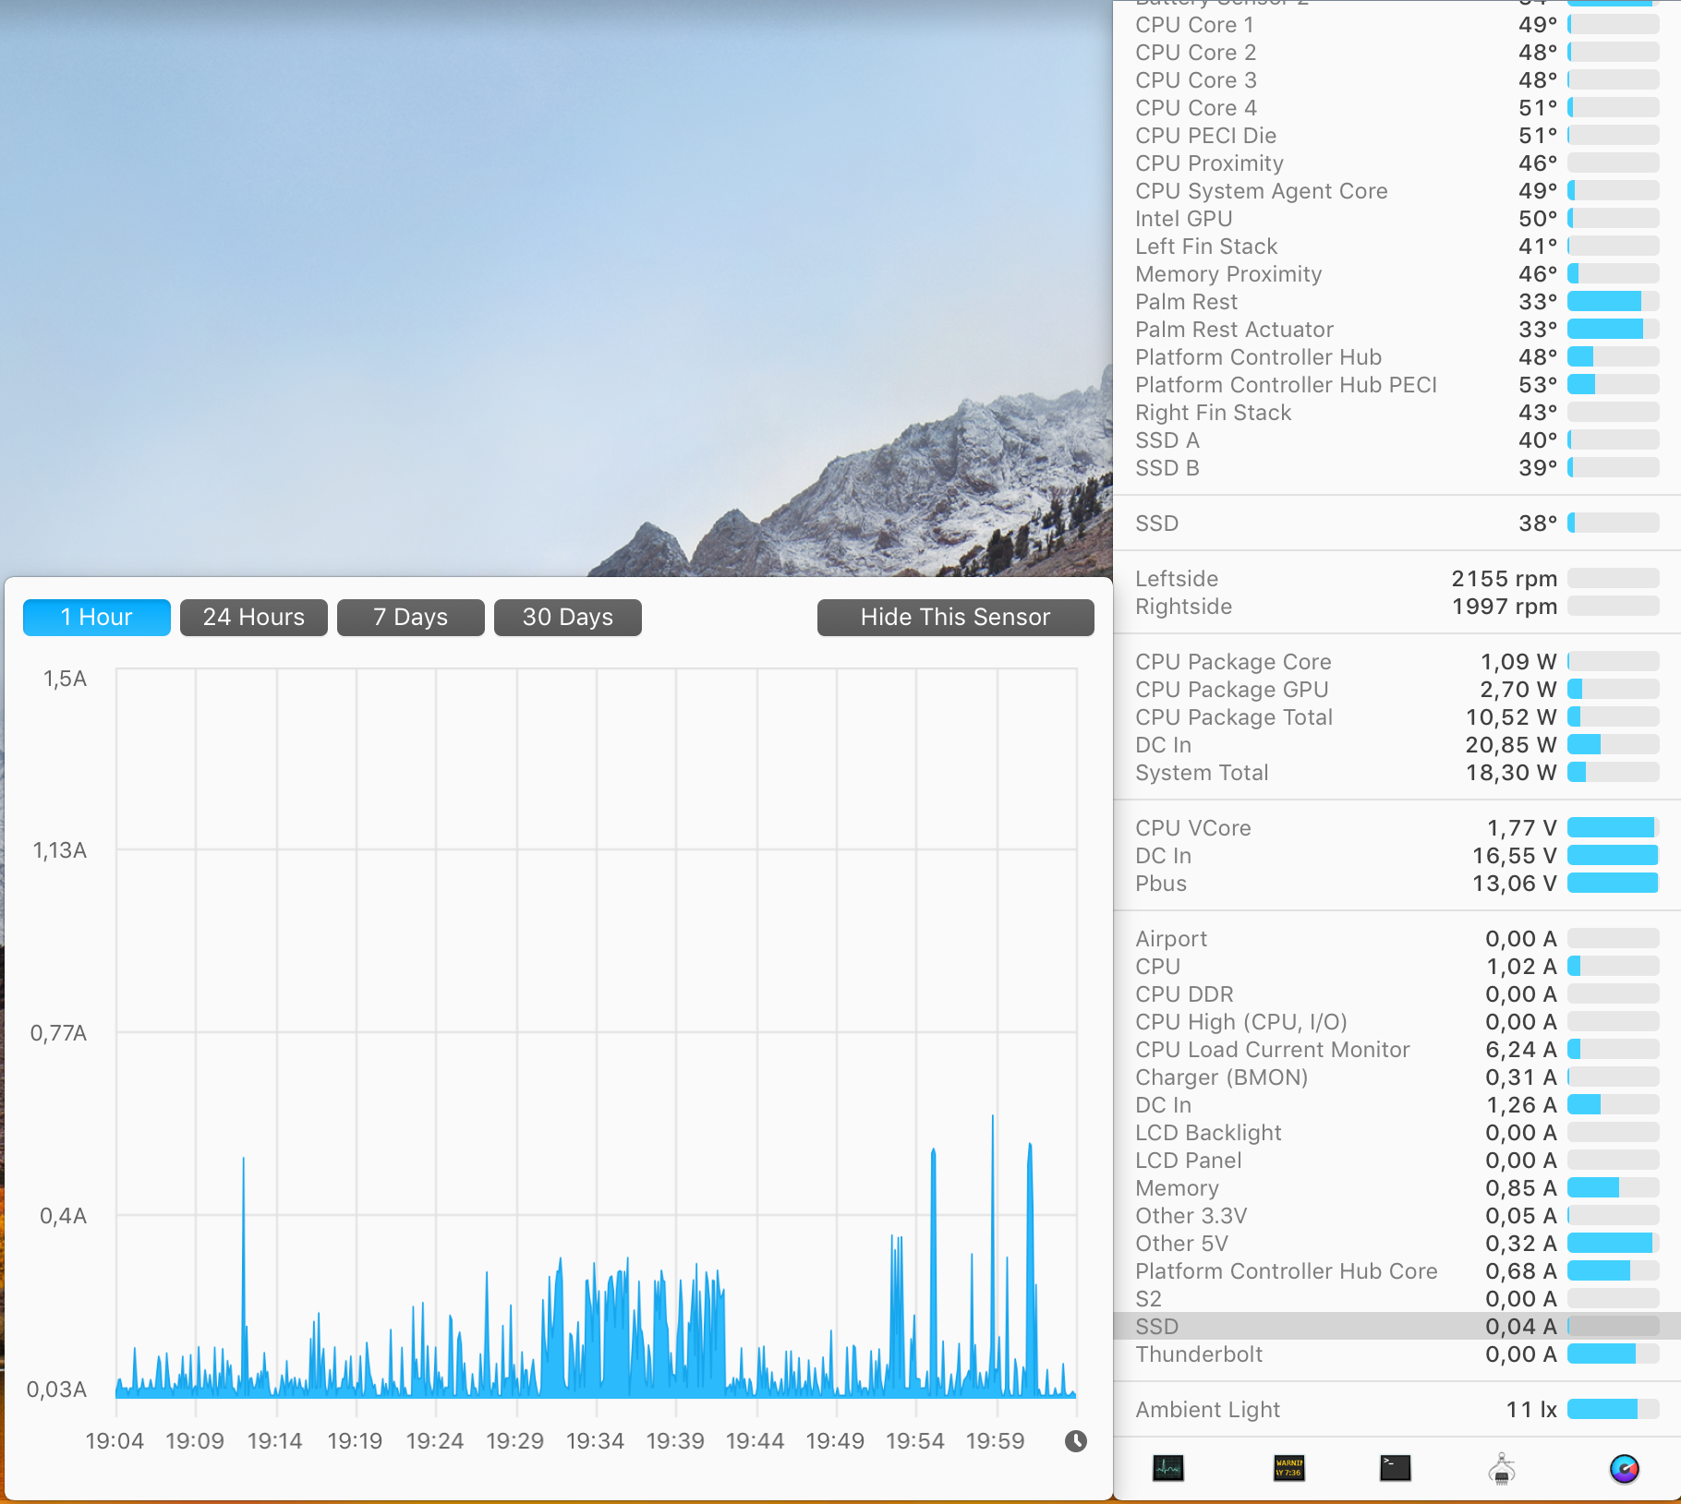The image size is (1681, 1504).
Task: Click the CPU VCore voltage level bar
Action: [x=1613, y=828]
